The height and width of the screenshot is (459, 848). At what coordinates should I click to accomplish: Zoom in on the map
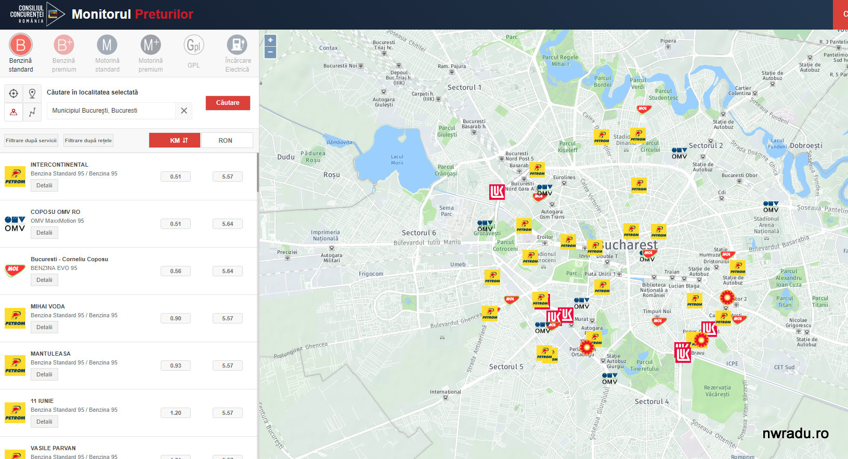coord(270,40)
